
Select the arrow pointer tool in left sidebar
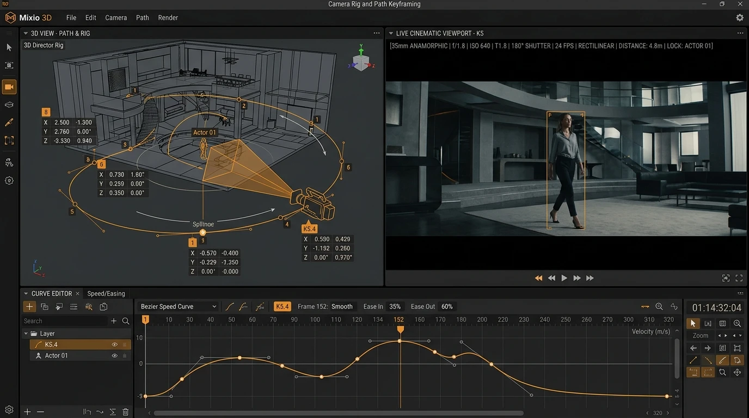[x=9, y=47]
